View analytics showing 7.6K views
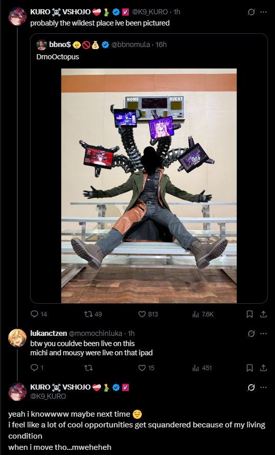275x455 pixels. [x=203, y=314]
